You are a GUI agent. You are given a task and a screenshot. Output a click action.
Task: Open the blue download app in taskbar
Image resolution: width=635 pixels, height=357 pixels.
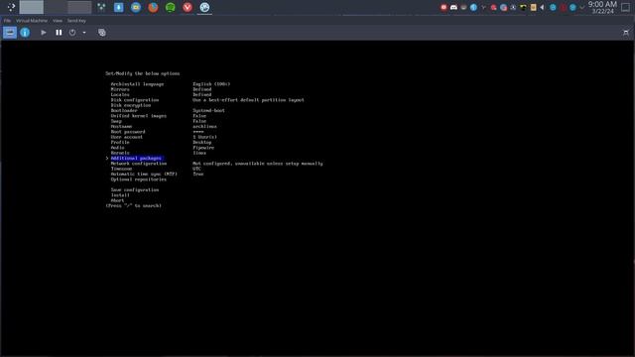[119, 7]
